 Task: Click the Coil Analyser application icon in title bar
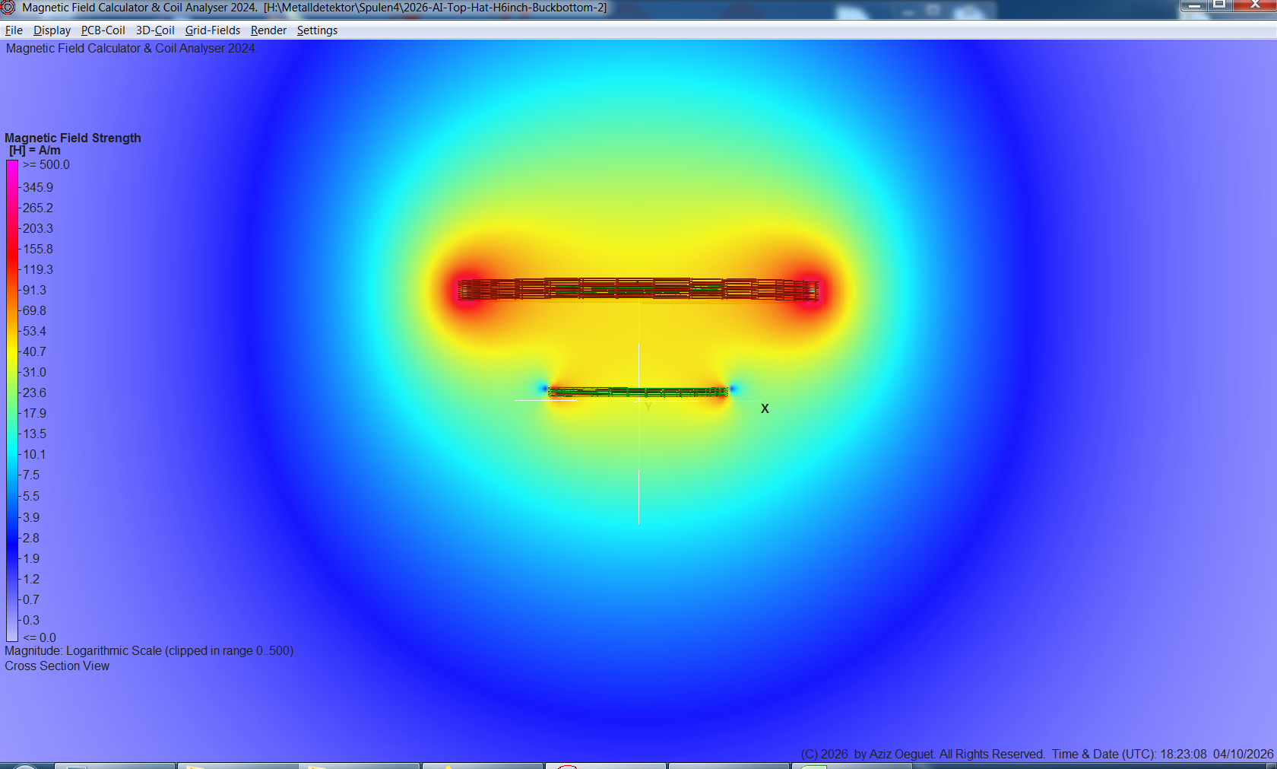point(8,8)
